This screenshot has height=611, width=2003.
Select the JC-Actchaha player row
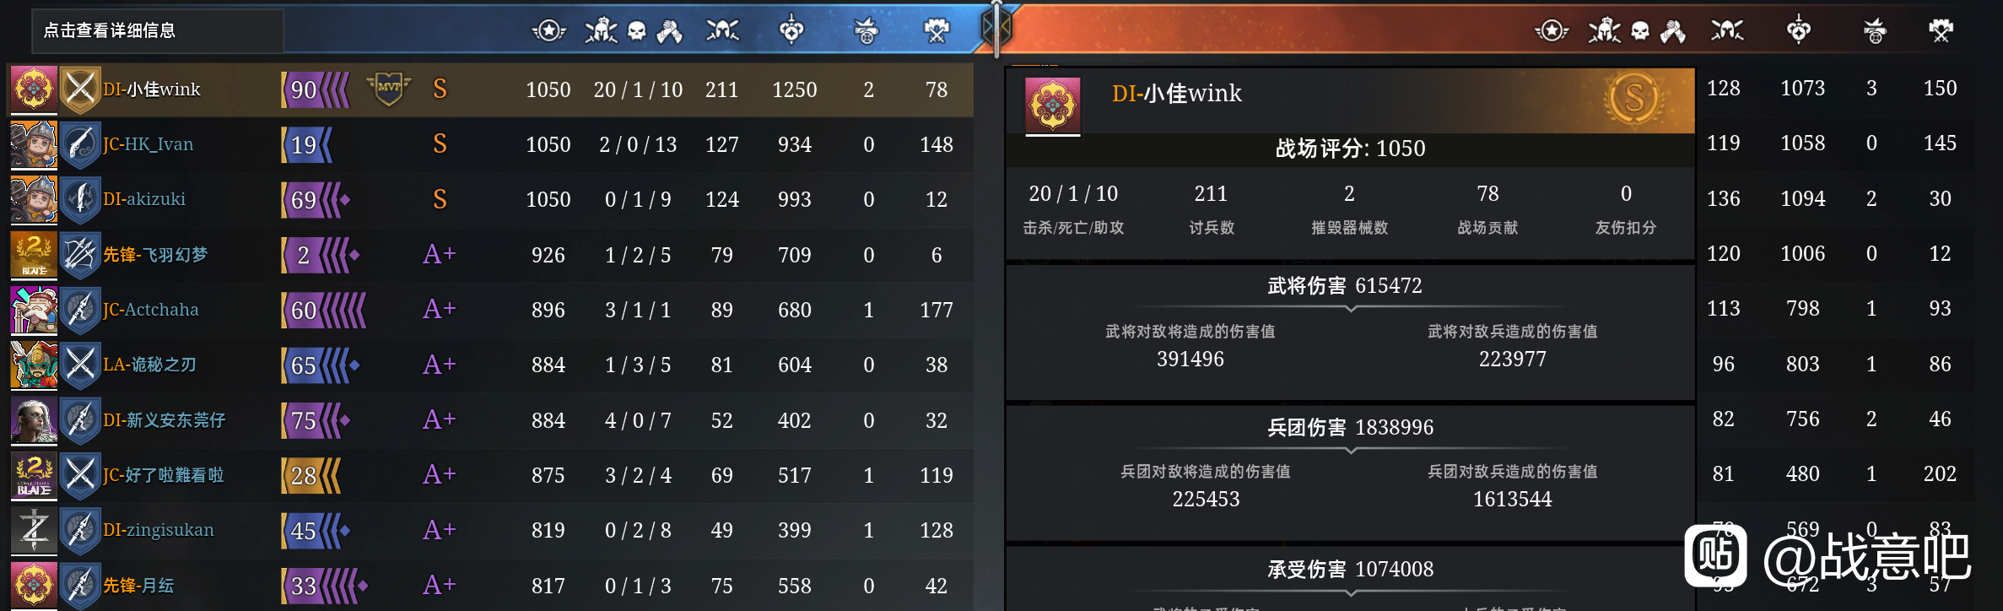point(491,310)
